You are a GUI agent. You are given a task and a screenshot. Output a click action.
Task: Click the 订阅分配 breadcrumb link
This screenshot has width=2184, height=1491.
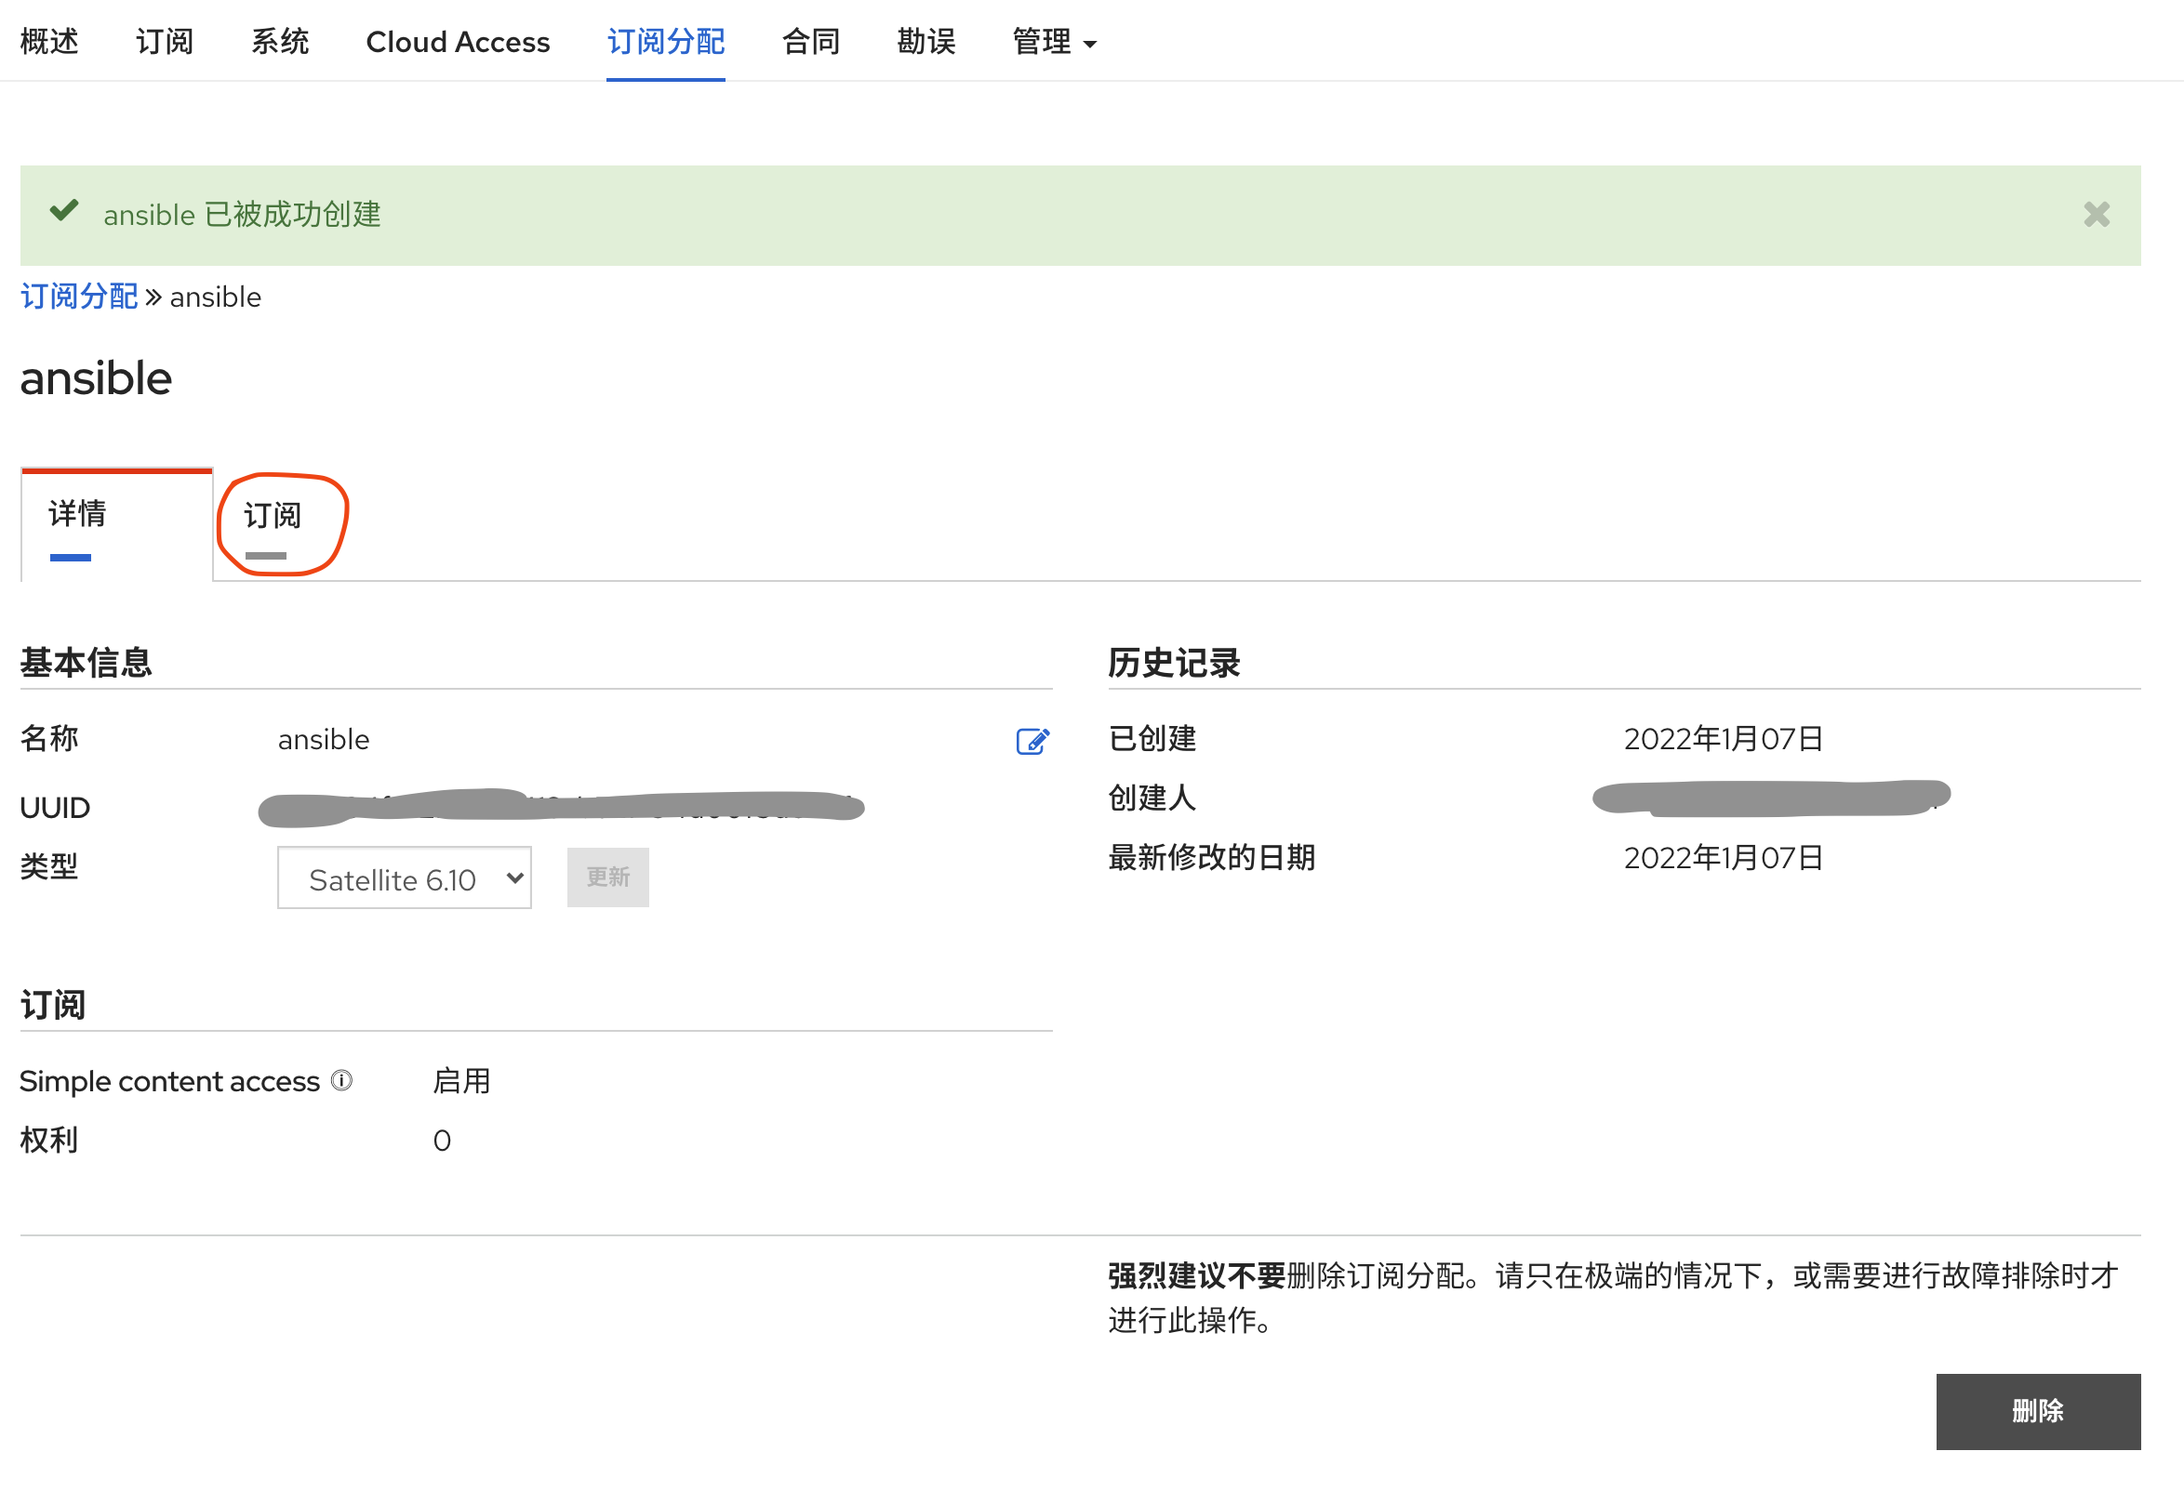click(x=79, y=297)
